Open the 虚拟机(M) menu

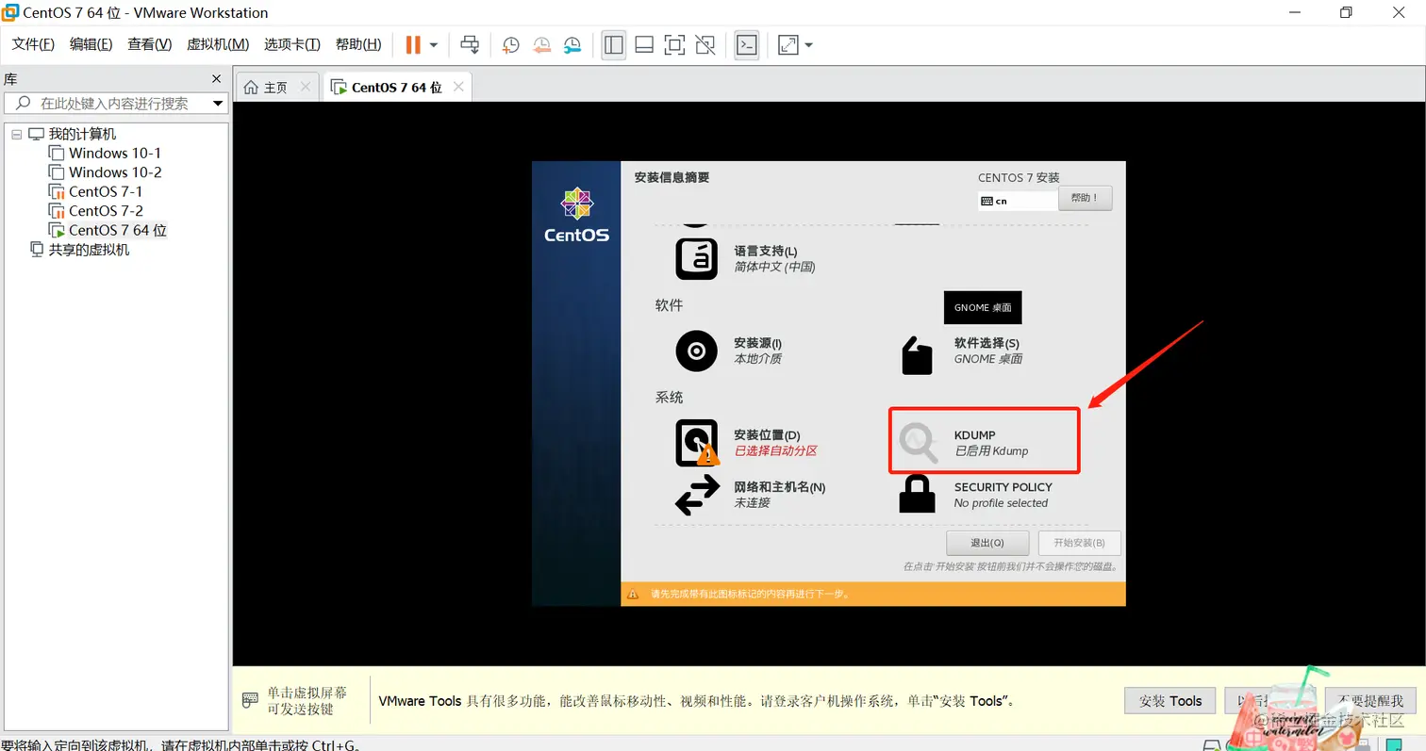coord(218,44)
